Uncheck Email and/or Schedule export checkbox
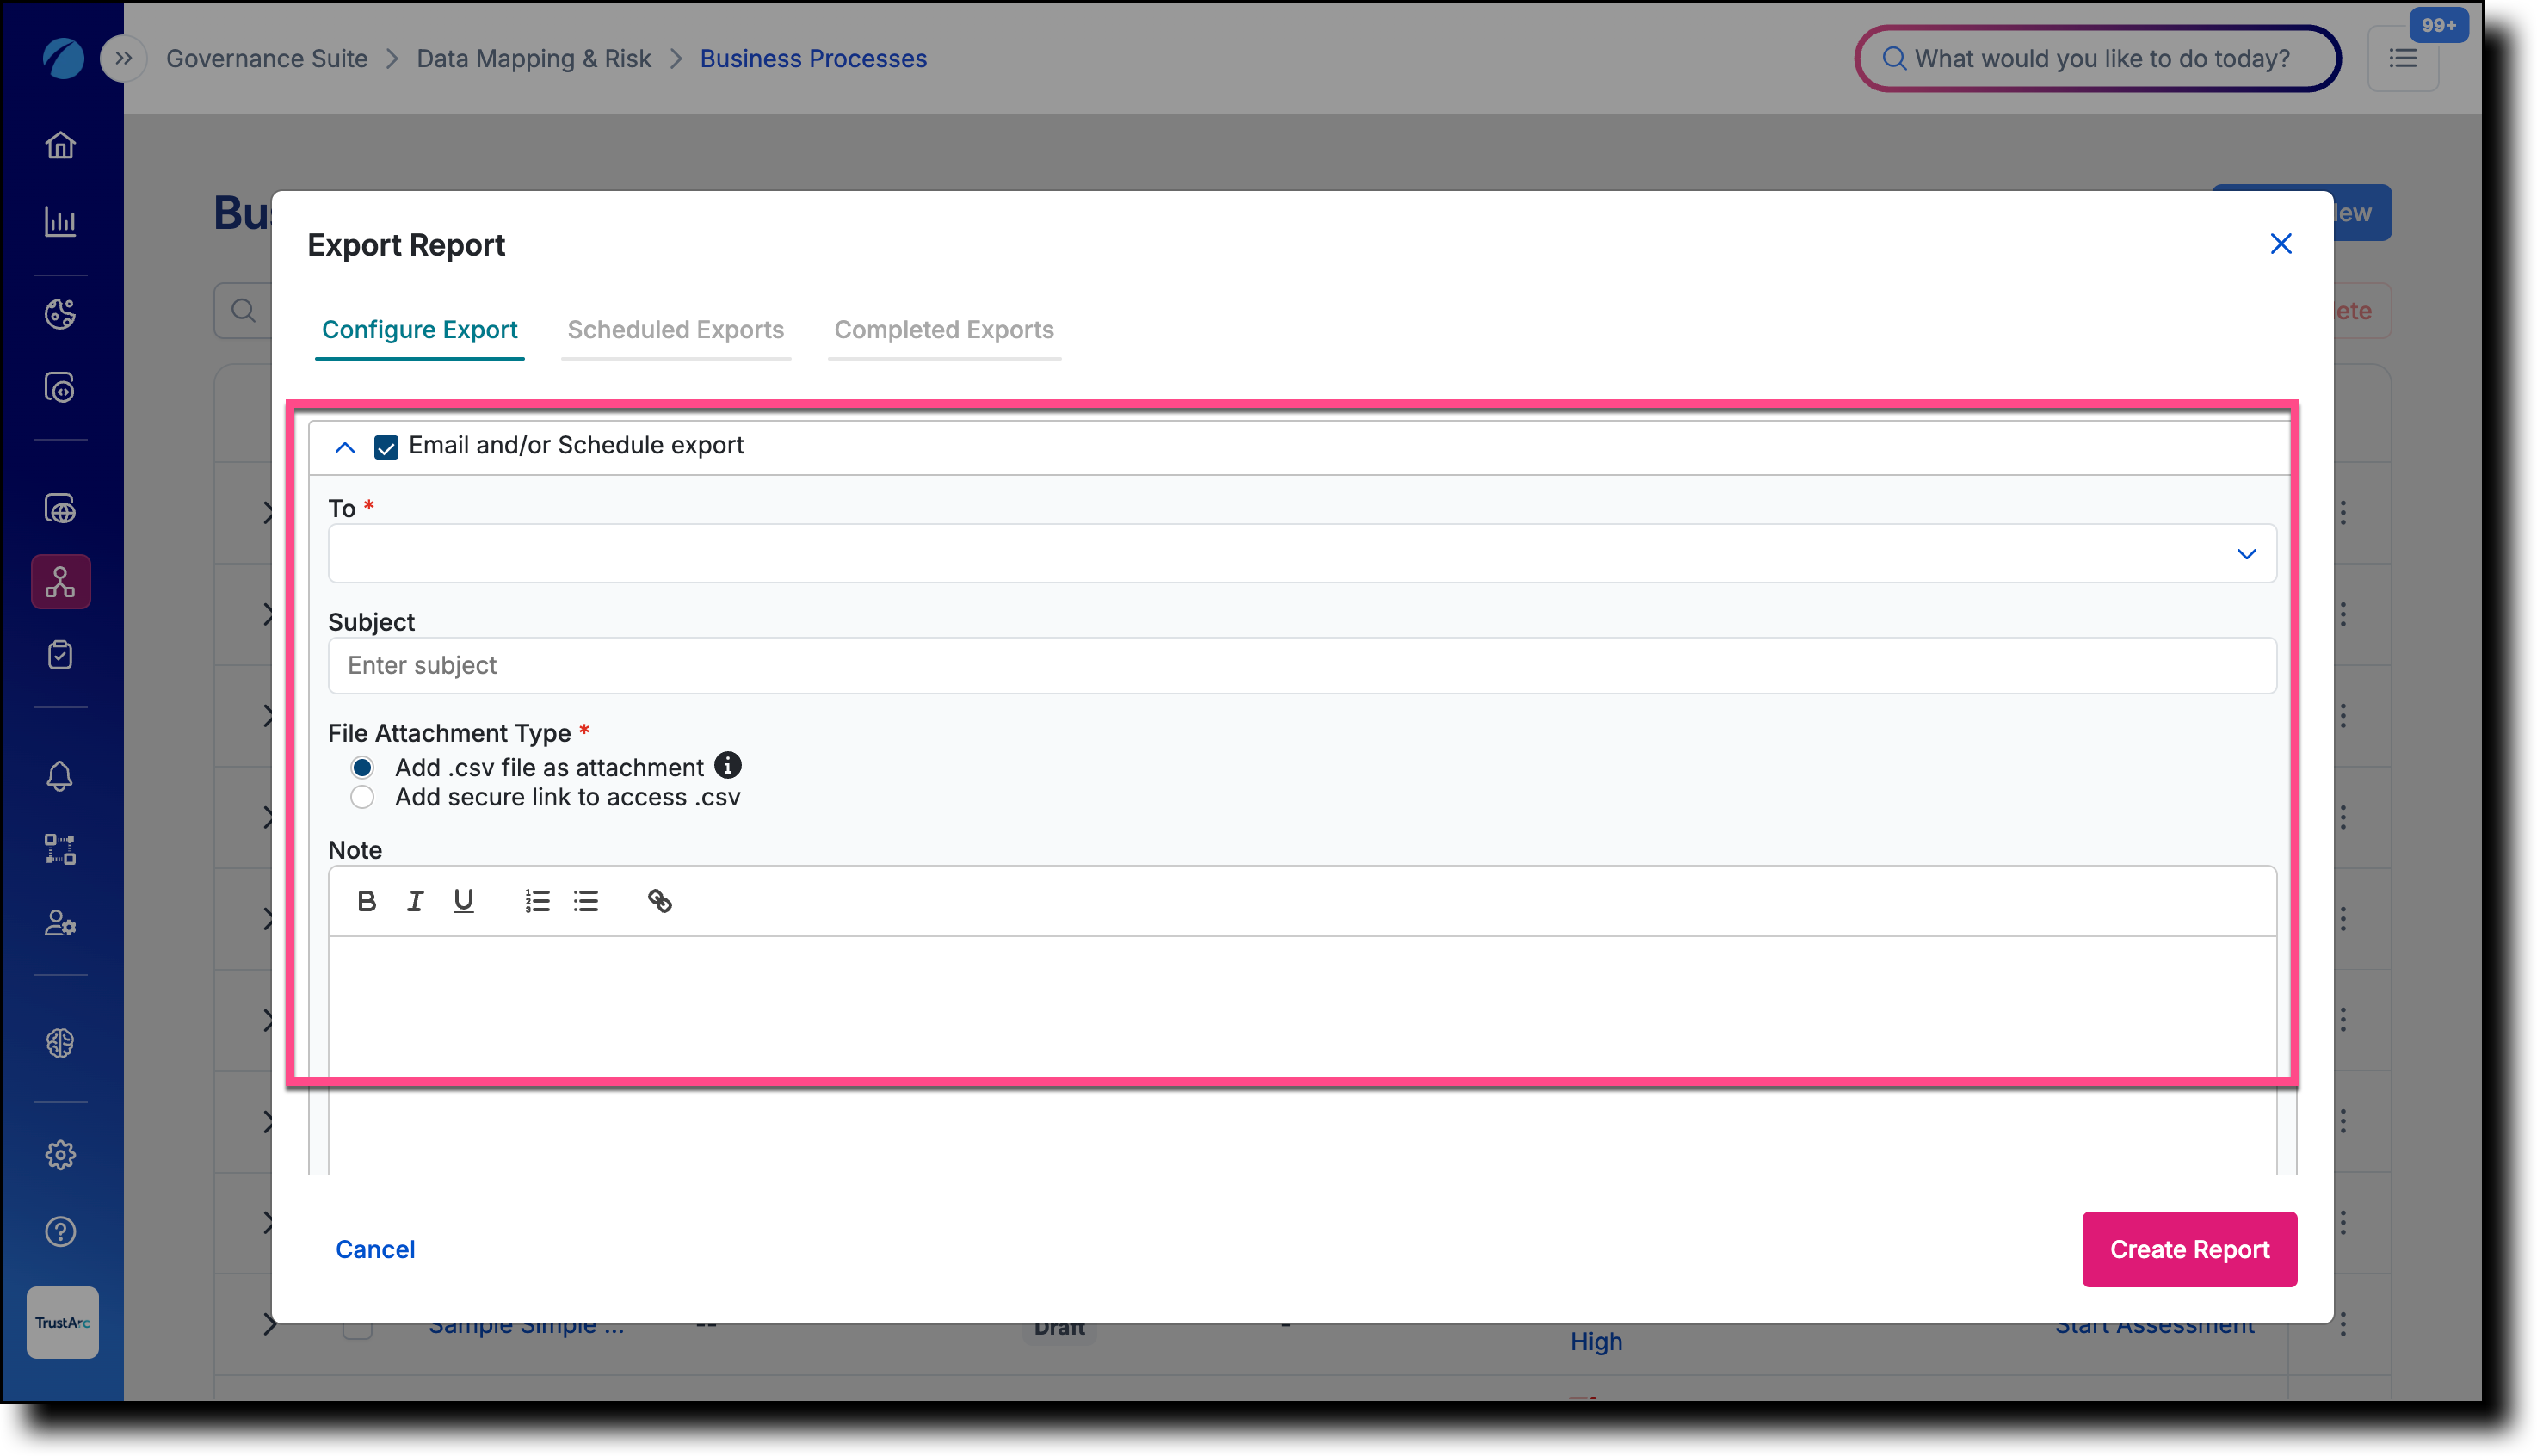The height and width of the screenshot is (1456, 2537). click(386, 446)
